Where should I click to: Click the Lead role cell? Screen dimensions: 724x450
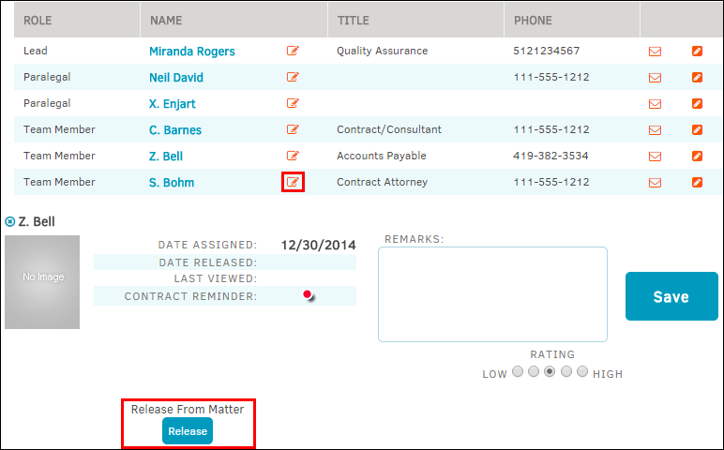point(36,51)
